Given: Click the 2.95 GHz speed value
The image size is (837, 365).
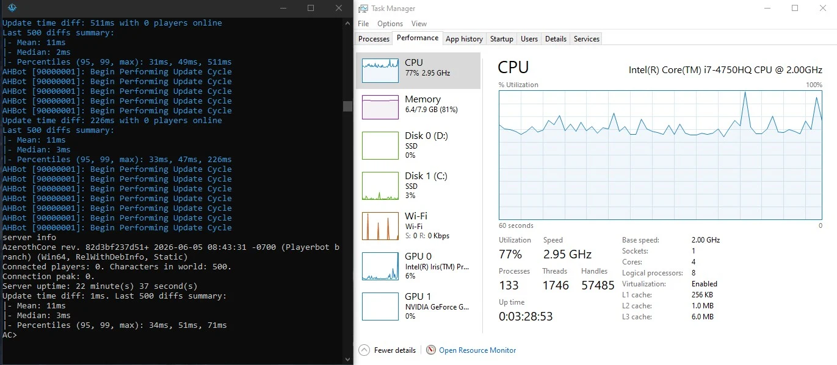Looking at the screenshot, I should coord(567,254).
